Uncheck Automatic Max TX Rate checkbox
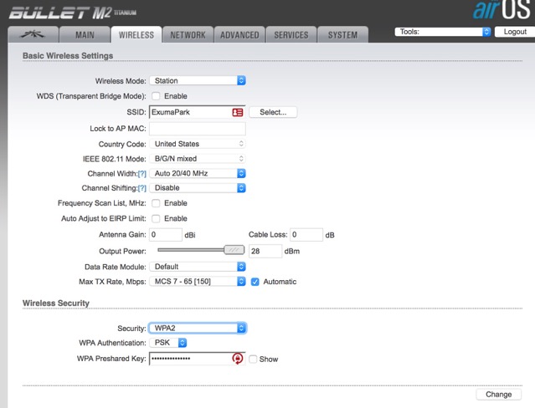Image resolution: width=535 pixels, height=408 pixels. (x=255, y=282)
